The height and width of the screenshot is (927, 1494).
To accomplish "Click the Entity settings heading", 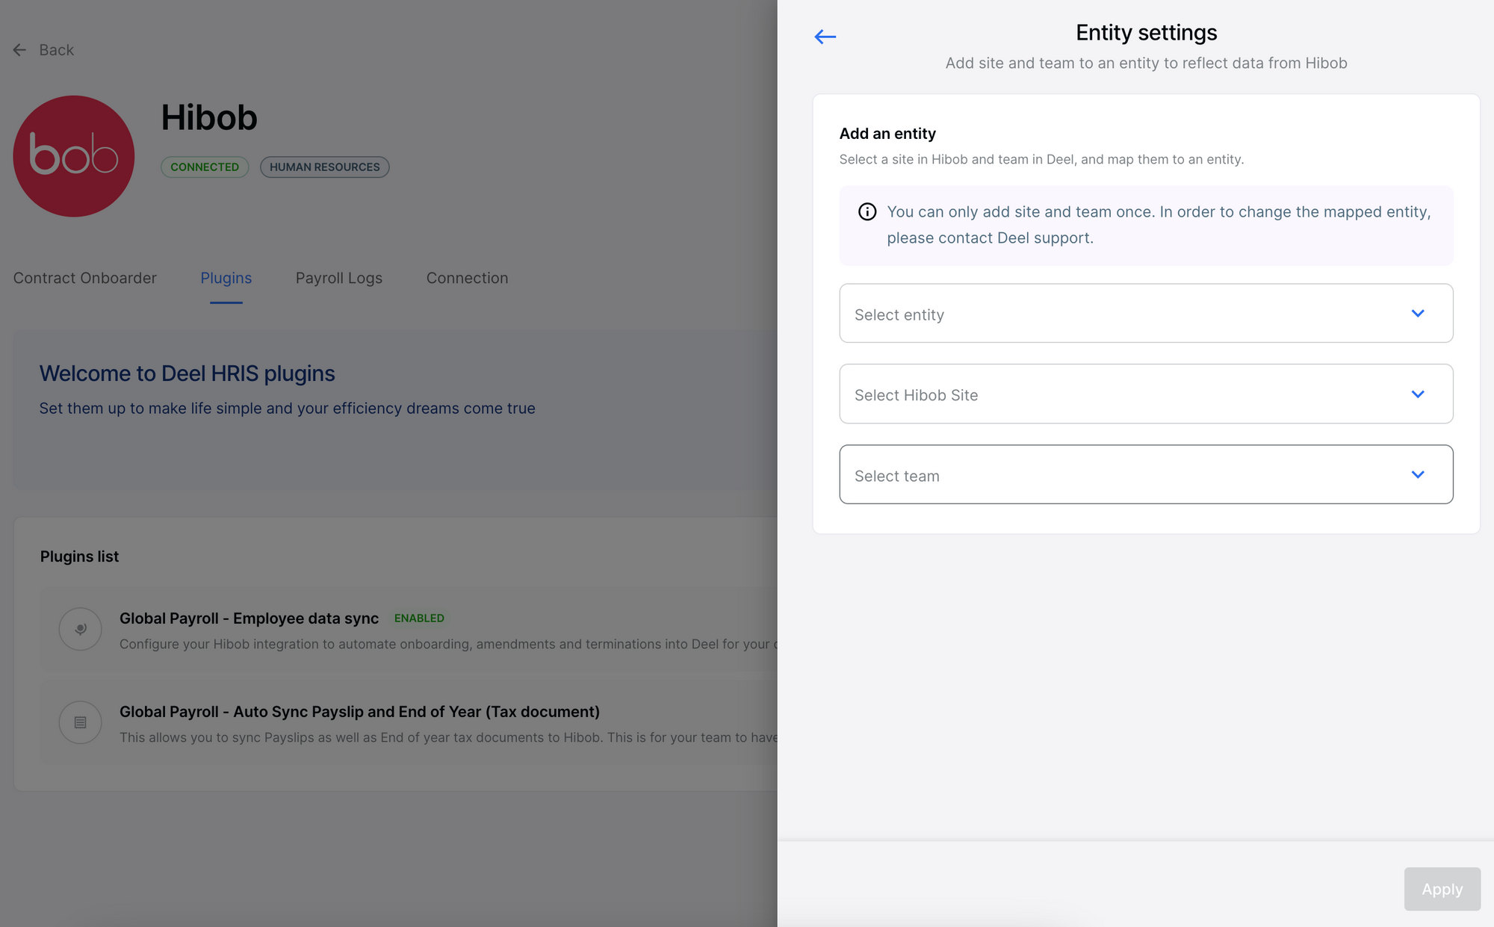I will (x=1146, y=33).
